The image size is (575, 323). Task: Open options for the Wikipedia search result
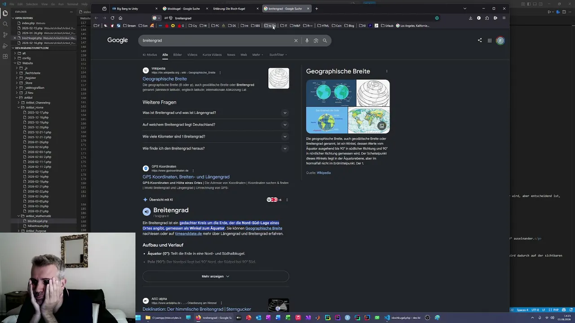click(x=220, y=73)
